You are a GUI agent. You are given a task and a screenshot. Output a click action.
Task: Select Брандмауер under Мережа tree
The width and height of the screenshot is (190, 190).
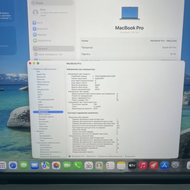(45, 136)
